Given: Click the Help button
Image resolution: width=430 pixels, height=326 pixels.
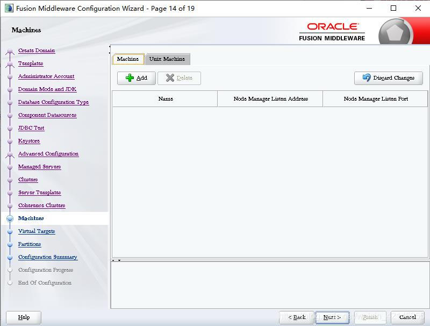Looking at the screenshot, I should pos(24,317).
